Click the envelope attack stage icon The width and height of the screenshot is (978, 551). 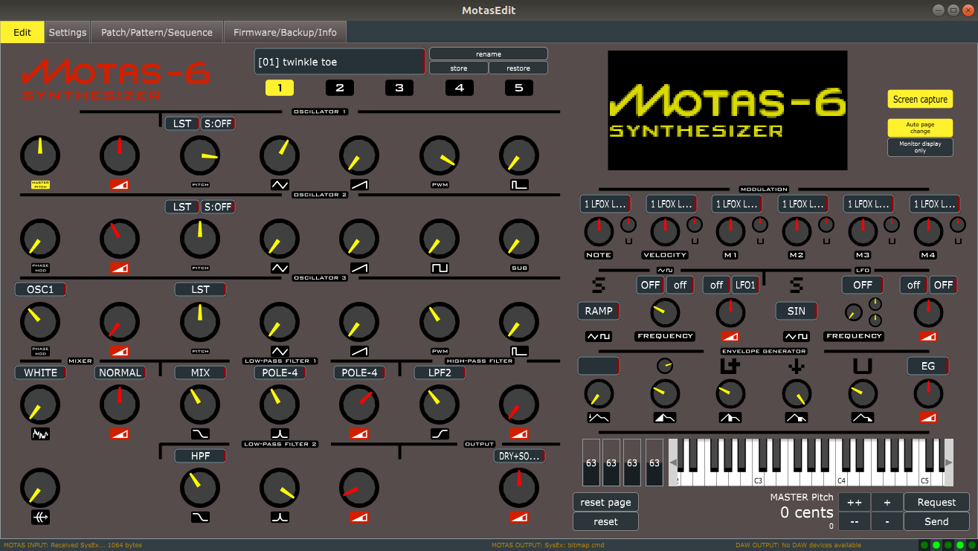click(665, 418)
